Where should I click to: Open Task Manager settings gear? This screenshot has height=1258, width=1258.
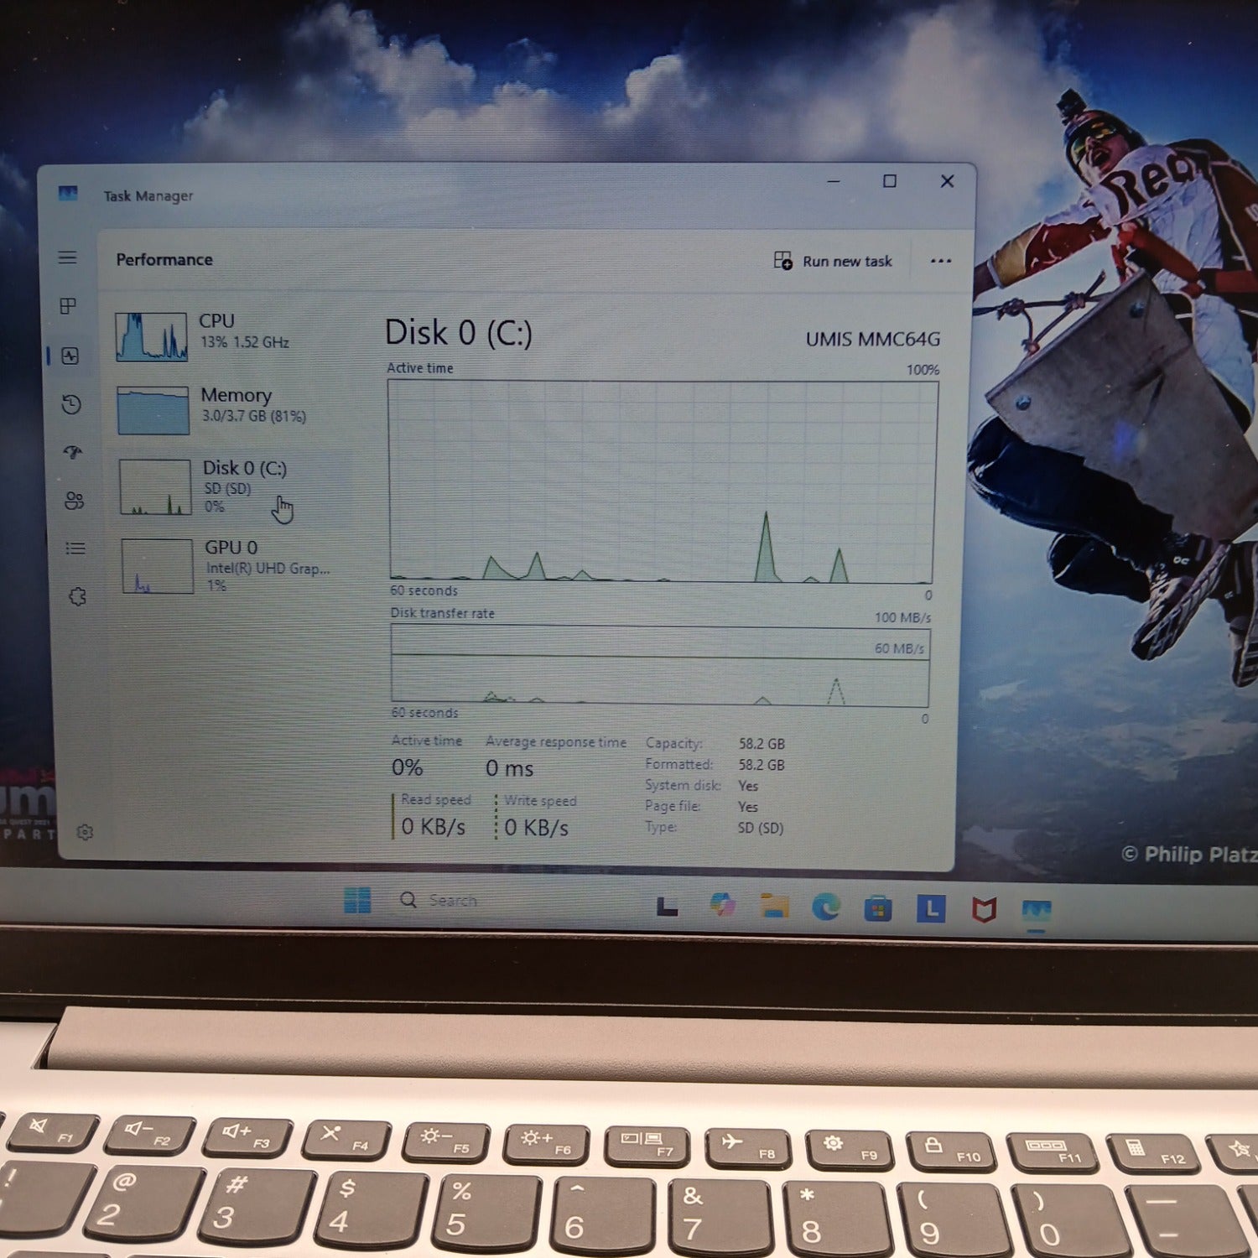[x=85, y=832]
